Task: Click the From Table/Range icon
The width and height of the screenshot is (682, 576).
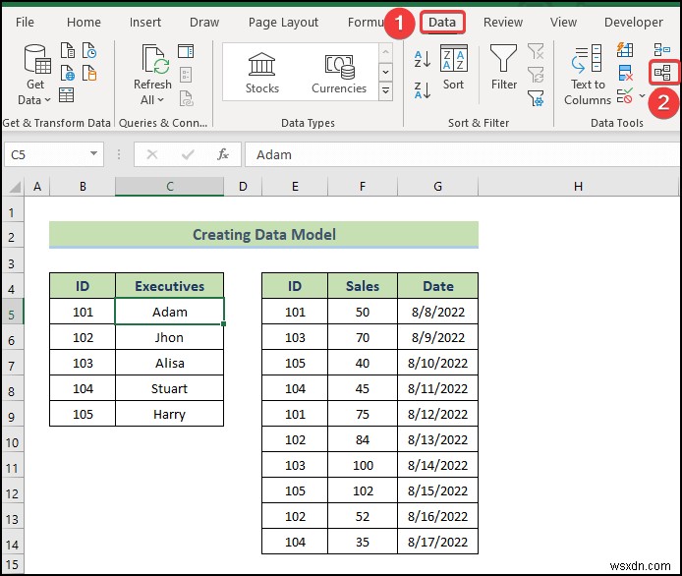Action: pyautogui.click(x=66, y=94)
